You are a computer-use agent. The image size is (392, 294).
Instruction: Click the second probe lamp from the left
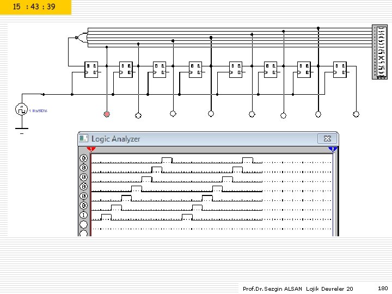pos(138,115)
